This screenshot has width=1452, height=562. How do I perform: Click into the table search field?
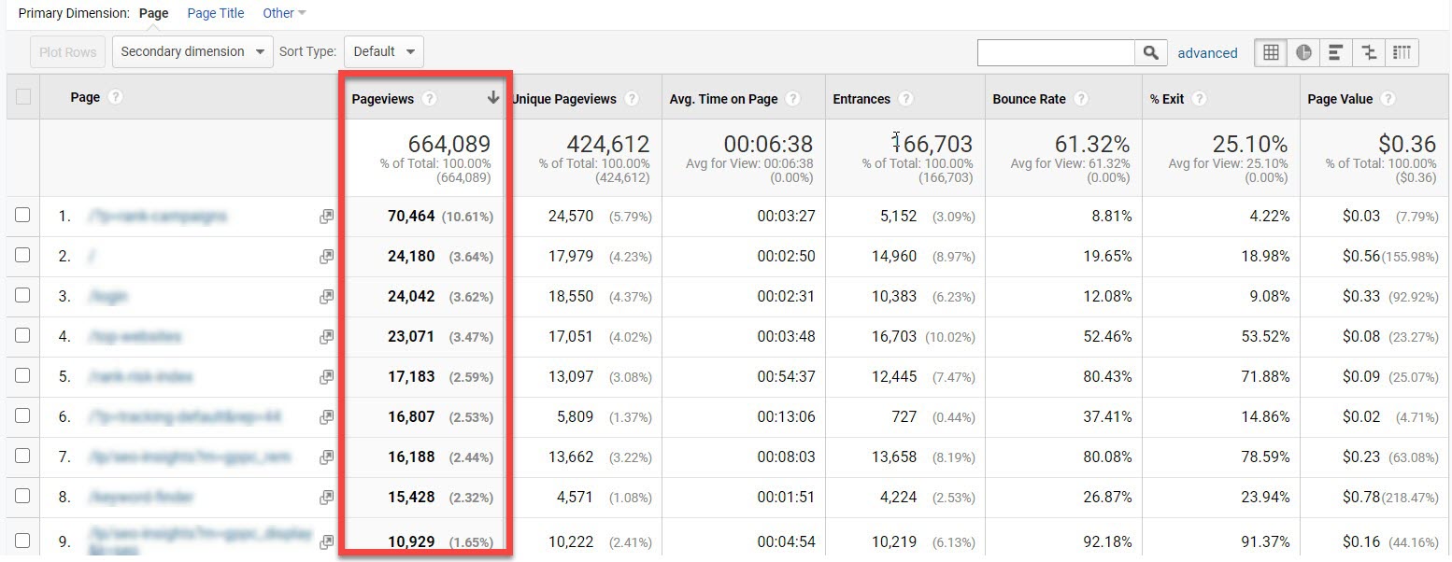(1056, 53)
